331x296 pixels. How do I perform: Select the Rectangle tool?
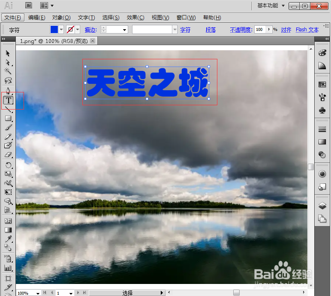tap(8, 118)
